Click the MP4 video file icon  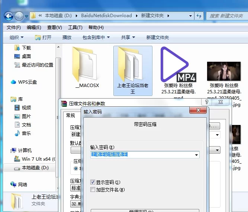(178, 64)
